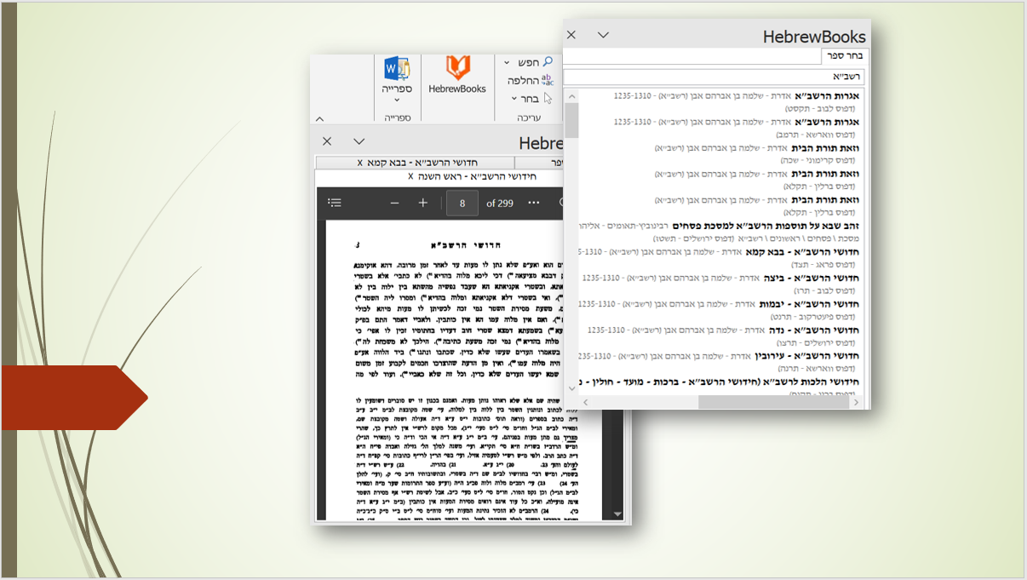
Task: Click the 'of 299' page count text
Action: (500, 203)
